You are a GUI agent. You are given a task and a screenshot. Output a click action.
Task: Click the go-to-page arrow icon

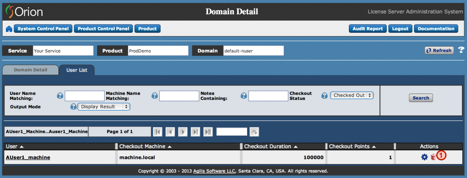coord(254,132)
